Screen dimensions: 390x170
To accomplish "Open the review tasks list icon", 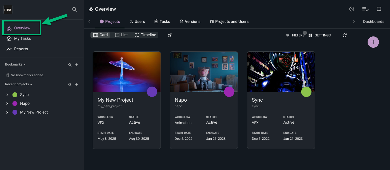I will coord(365,9).
